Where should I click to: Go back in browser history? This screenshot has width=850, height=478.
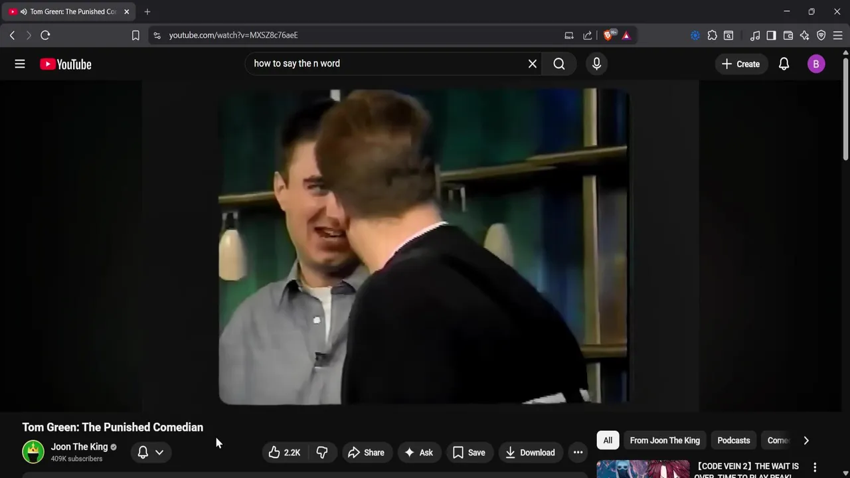12,35
